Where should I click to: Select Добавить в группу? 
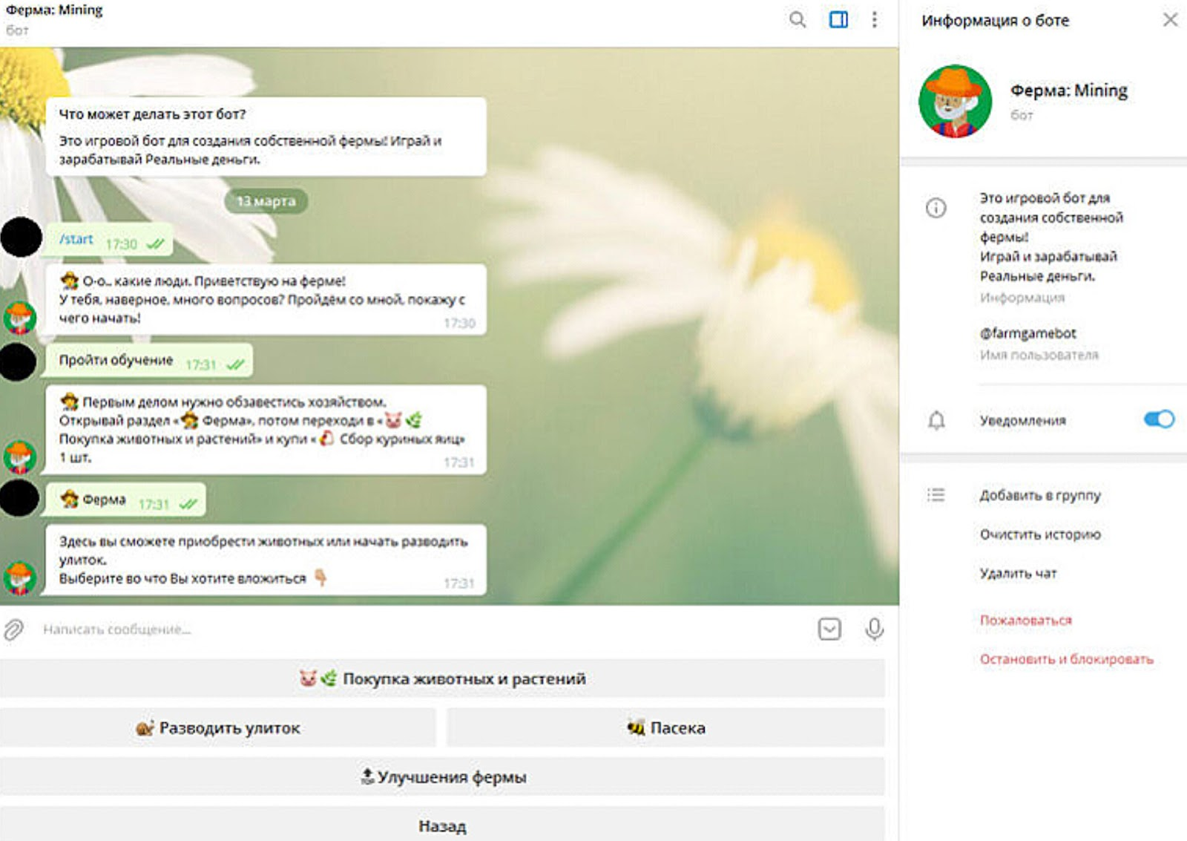(1040, 495)
